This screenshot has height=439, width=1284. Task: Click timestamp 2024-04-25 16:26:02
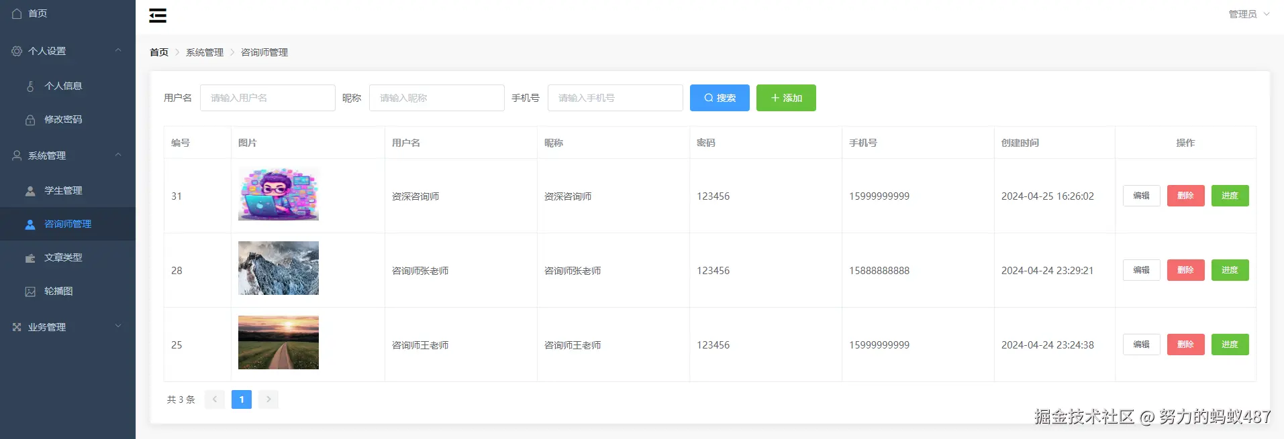pos(1048,196)
